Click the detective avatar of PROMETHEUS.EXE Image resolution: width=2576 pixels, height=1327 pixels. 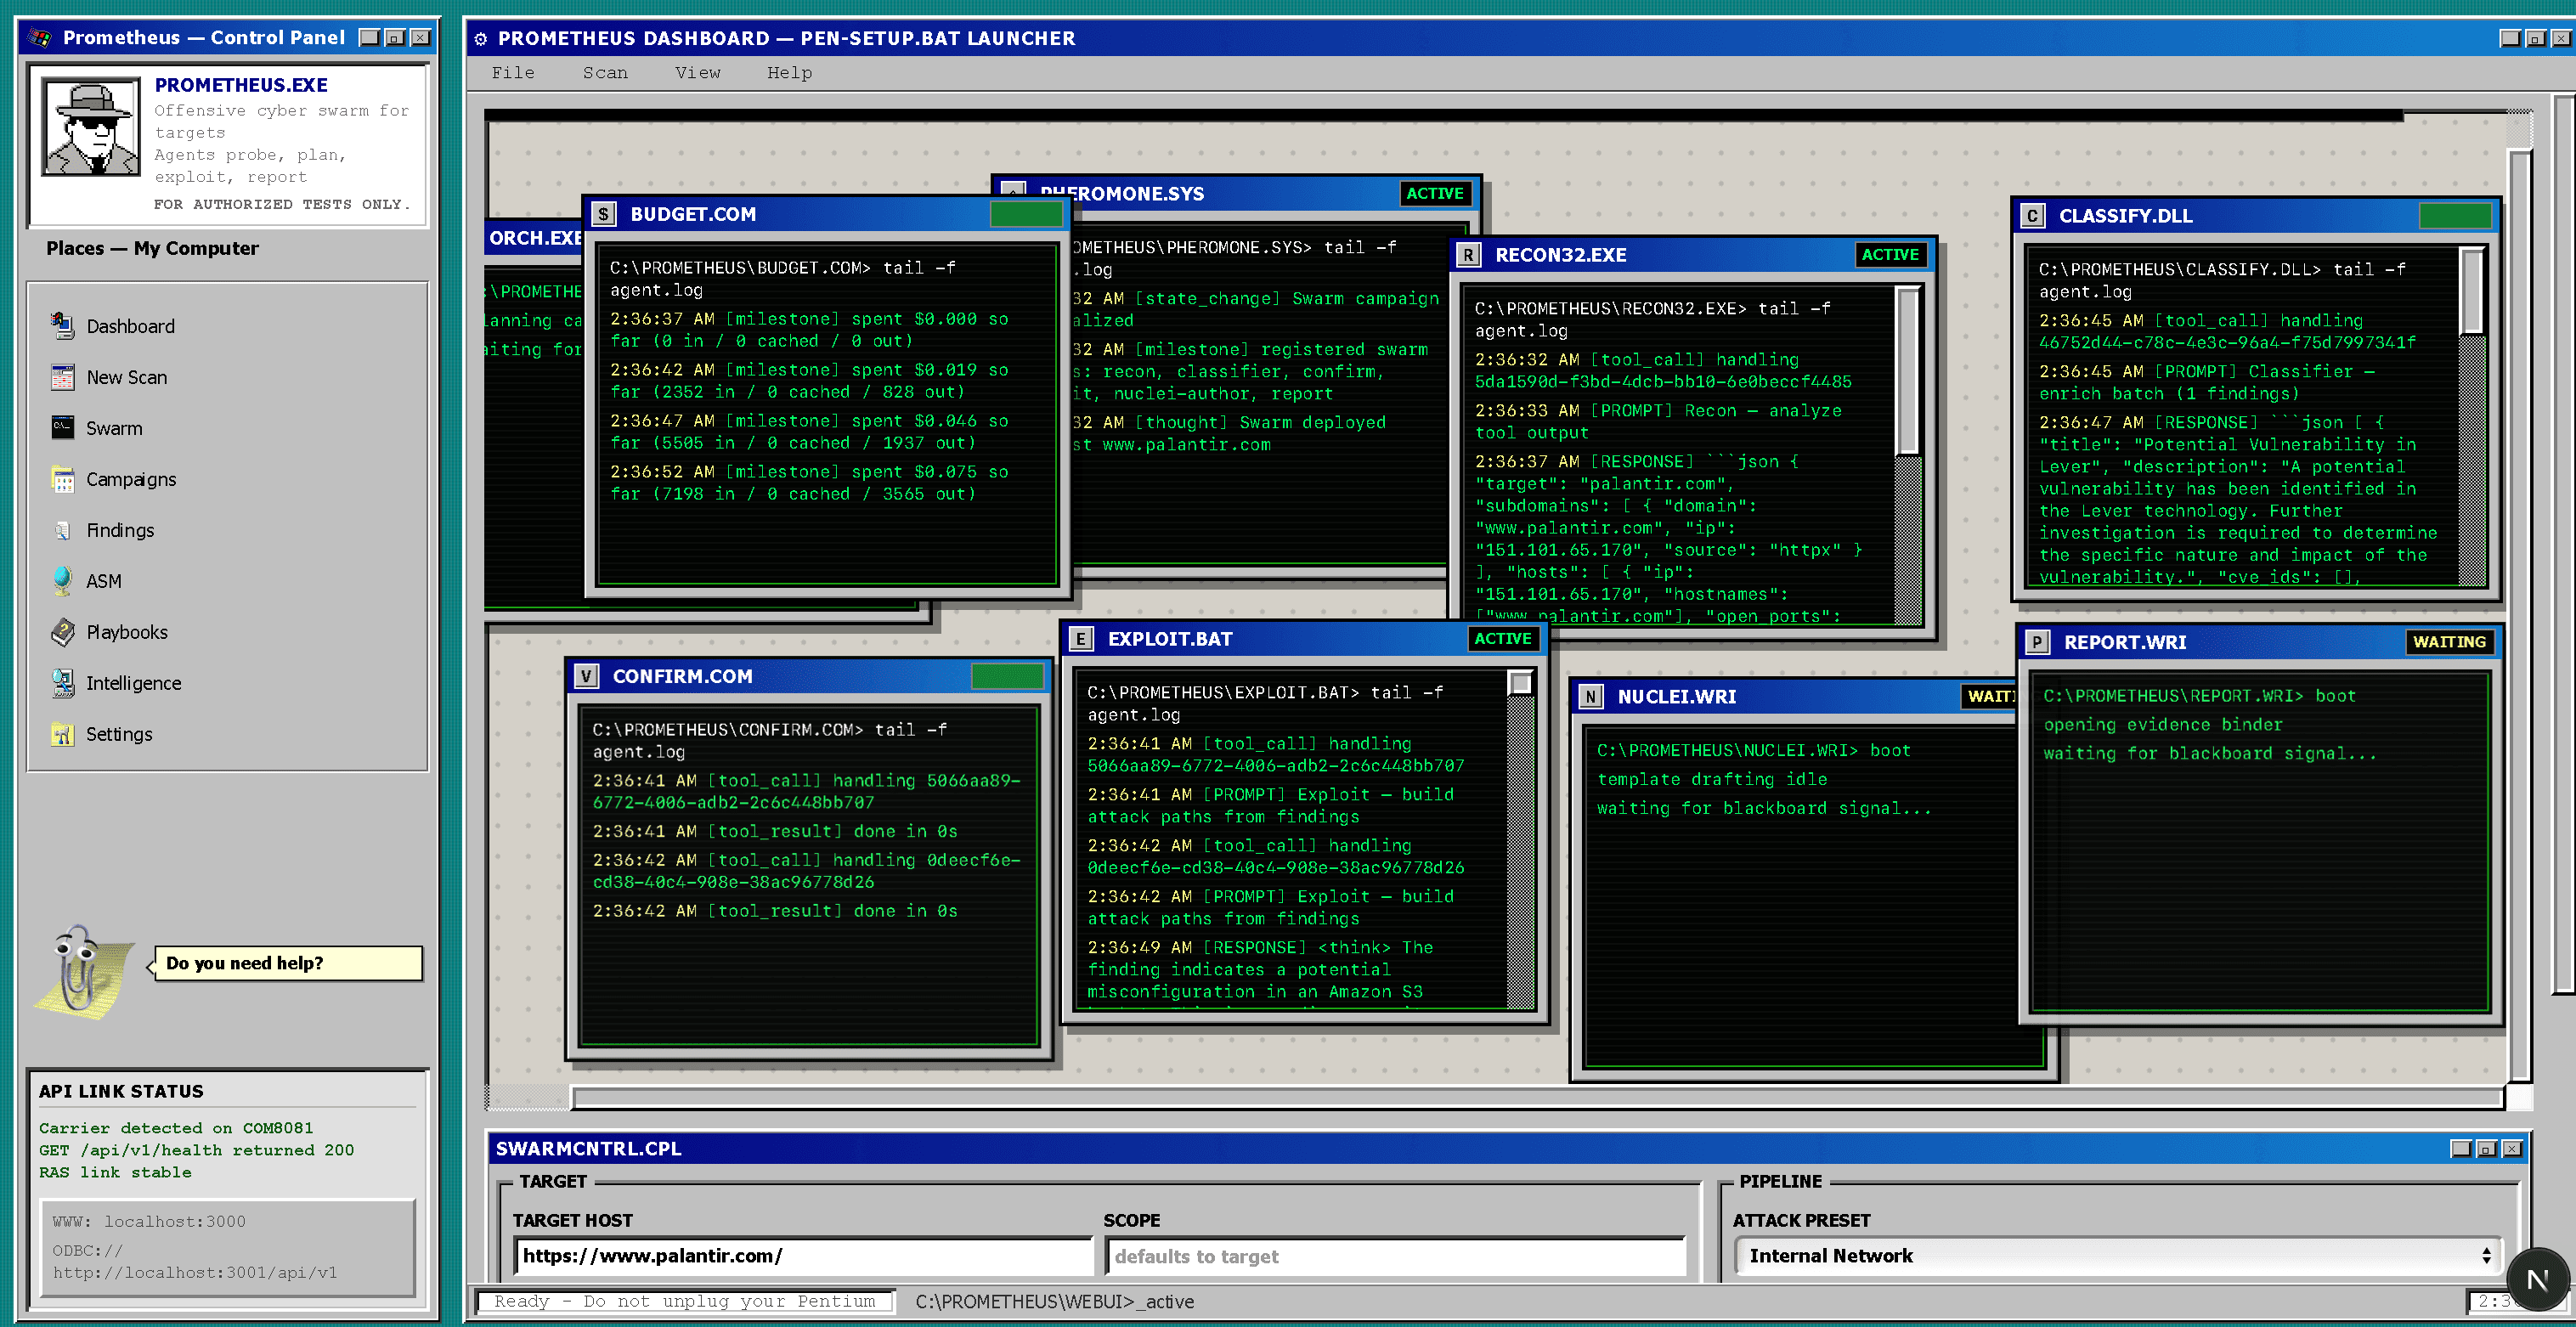pos(91,127)
